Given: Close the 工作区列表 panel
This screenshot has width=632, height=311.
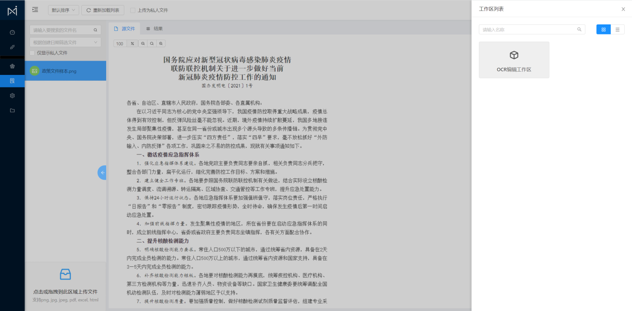Looking at the screenshot, I should [623, 9].
